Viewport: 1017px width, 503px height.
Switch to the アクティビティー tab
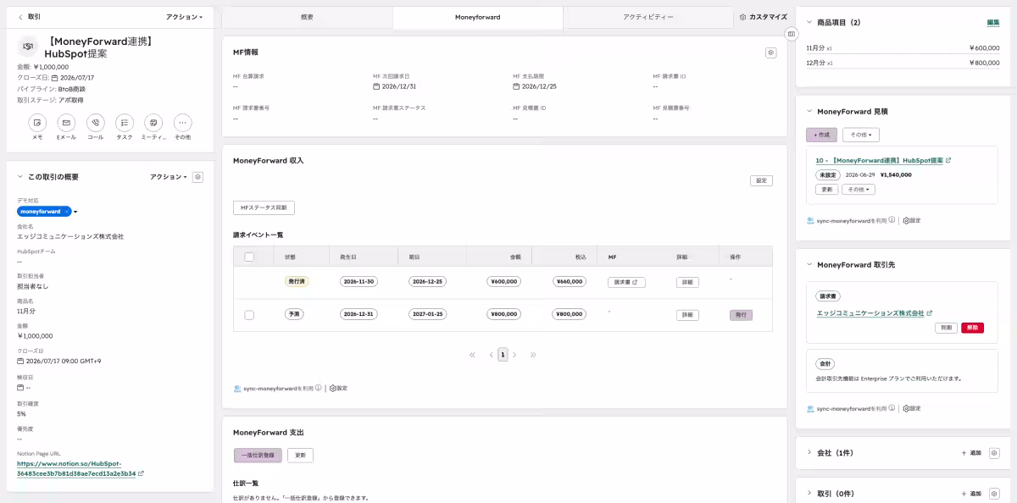coord(647,17)
